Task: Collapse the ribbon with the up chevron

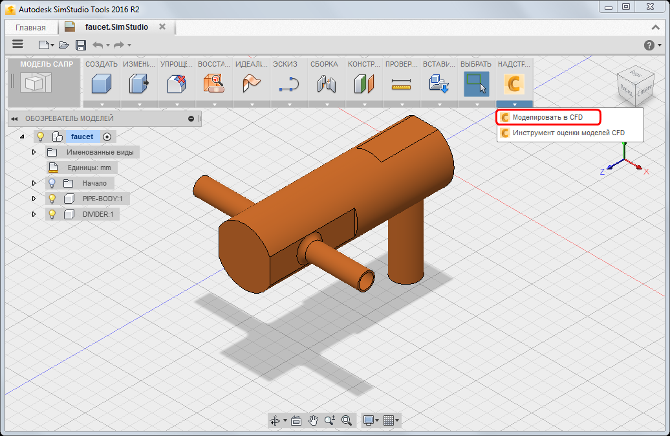Action: click(656, 27)
